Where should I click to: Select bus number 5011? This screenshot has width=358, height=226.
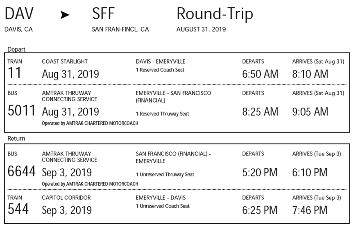(21, 110)
